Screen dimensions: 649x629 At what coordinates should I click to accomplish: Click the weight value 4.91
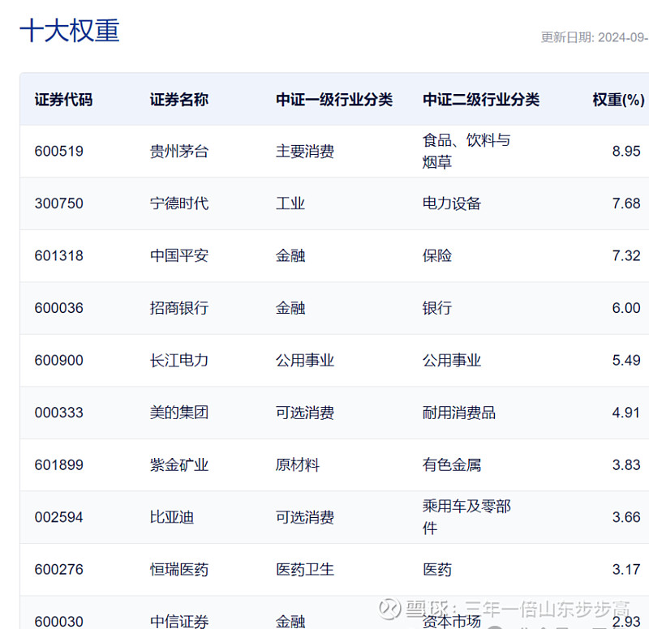click(626, 413)
